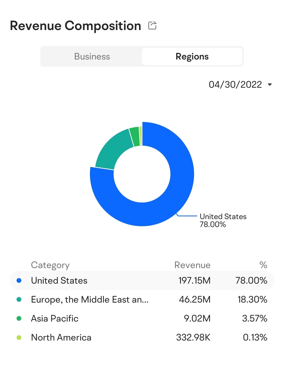Click the teal dot beside Europe, the Middle East

(x=19, y=299)
